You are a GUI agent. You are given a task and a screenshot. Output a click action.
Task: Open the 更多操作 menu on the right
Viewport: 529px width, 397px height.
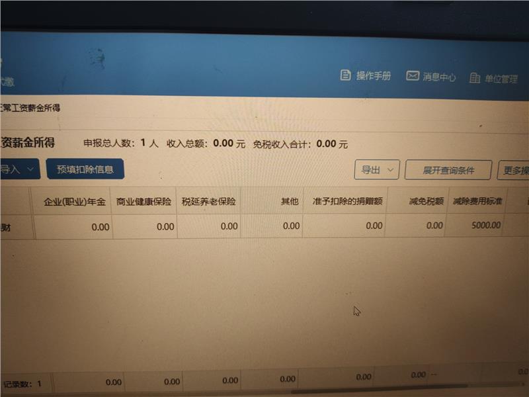click(x=514, y=171)
